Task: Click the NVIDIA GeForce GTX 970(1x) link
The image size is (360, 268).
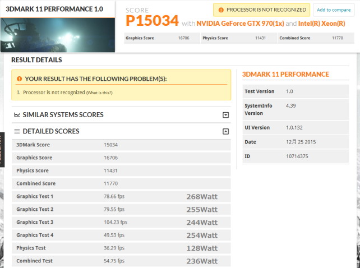Action: click(240, 24)
